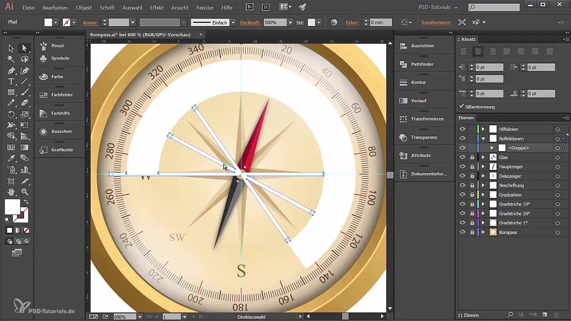Toggle visibility of Hauptzeiger layer

click(463, 166)
